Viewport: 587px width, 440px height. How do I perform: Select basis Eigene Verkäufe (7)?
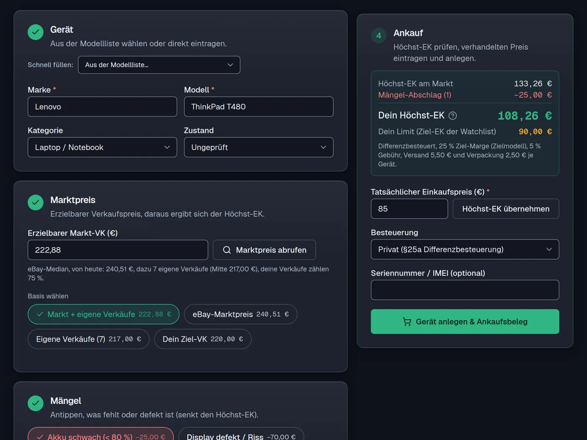[88, 339]
